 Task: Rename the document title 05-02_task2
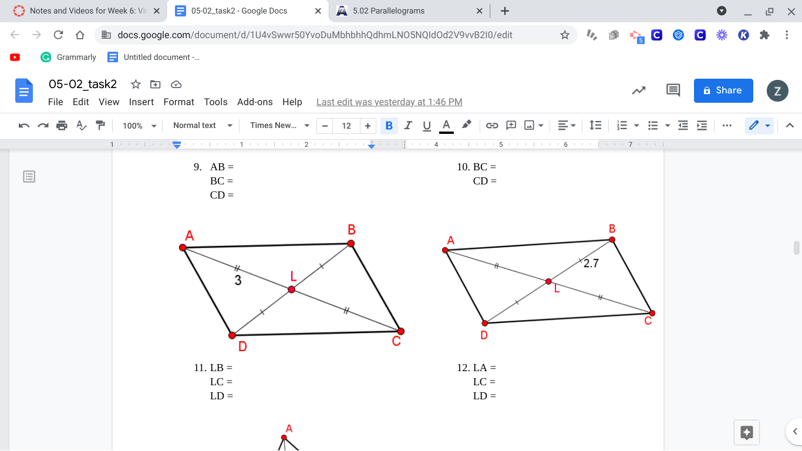click(83, 84)
